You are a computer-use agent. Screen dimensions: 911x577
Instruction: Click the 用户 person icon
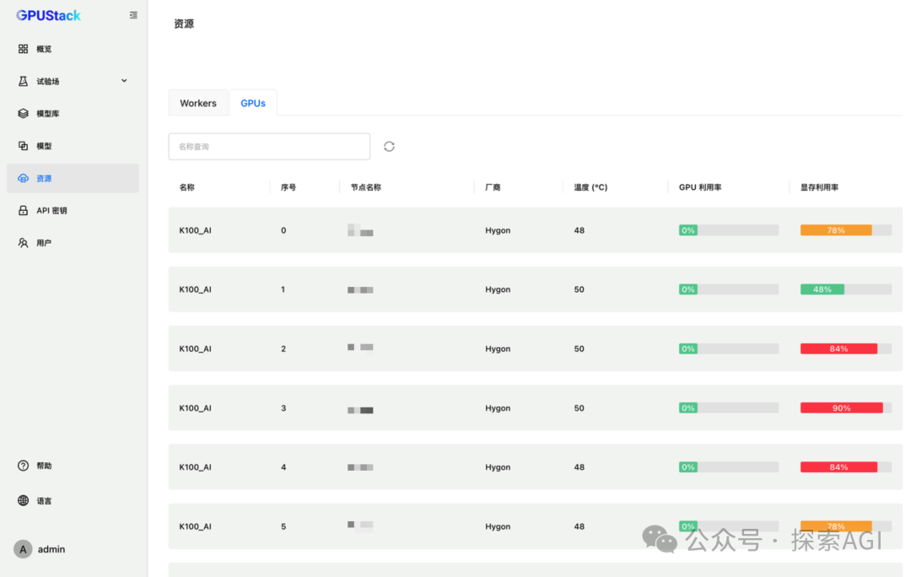pyautogui.click(x=23, y=243)
